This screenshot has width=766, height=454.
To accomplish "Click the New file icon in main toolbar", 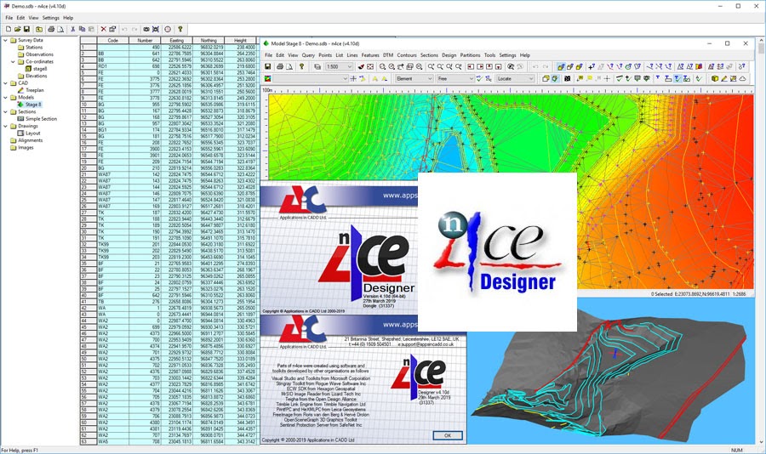I will (x=9, y=29).
